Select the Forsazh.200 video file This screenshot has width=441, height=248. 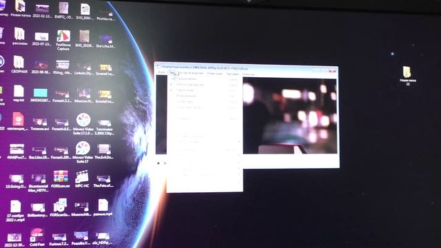61,153
